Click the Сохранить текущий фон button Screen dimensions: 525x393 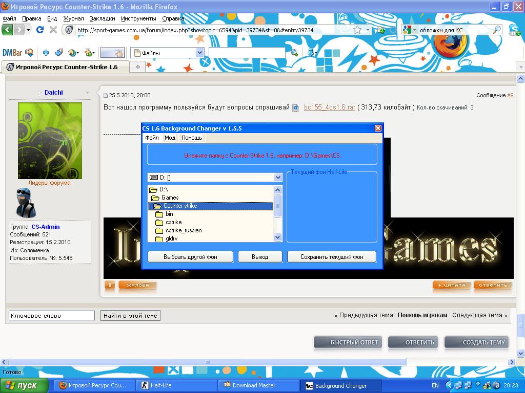332,257
